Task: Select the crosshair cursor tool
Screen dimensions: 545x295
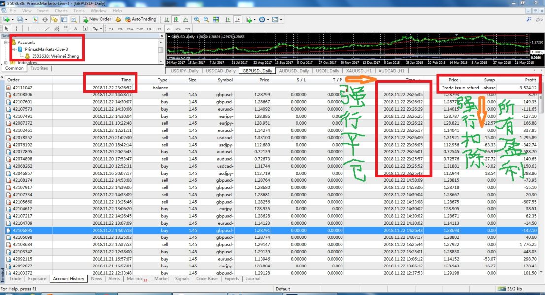Action: click(16, 29)
